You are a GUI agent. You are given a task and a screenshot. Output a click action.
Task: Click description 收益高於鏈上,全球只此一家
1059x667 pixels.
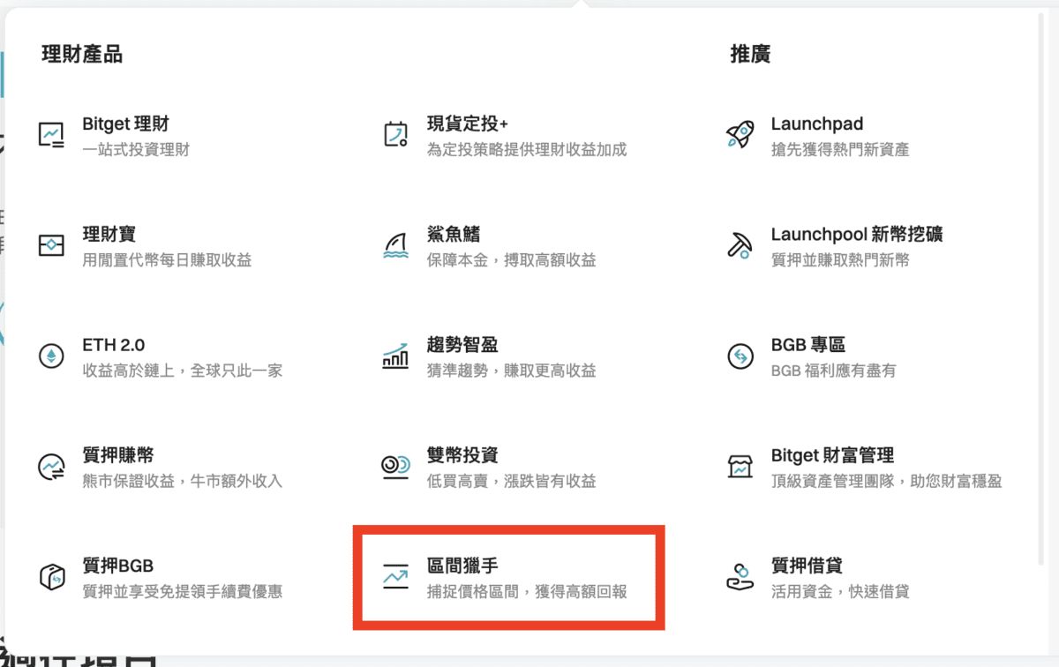tap(183, 371)
